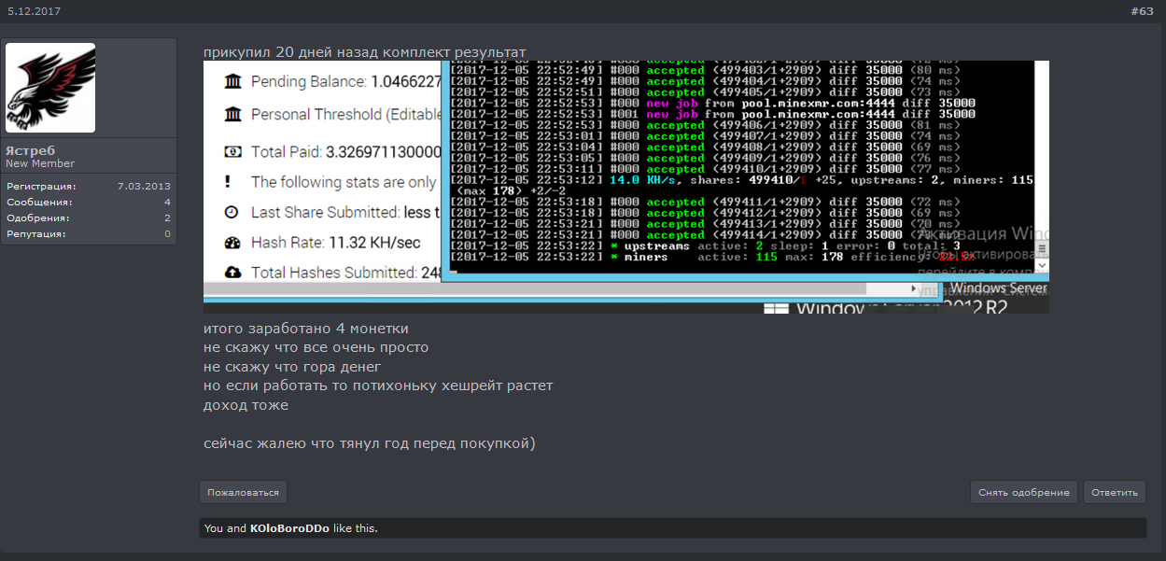1166x561 pixels.
Task: Click the 'You and KOloBoroDDo like this.' likes bar
Action: point(672,528)
